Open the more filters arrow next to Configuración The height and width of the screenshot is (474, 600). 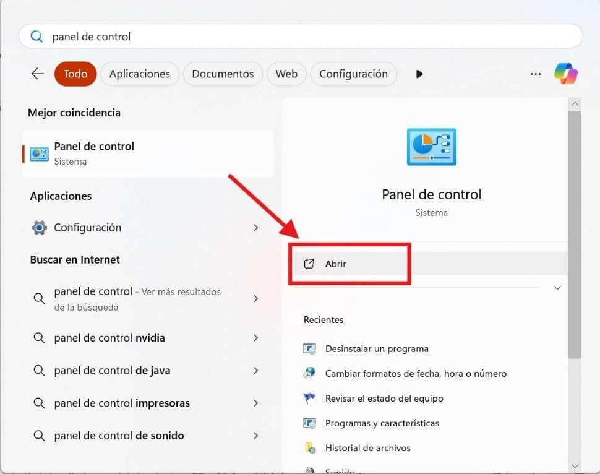pos(419,74)
